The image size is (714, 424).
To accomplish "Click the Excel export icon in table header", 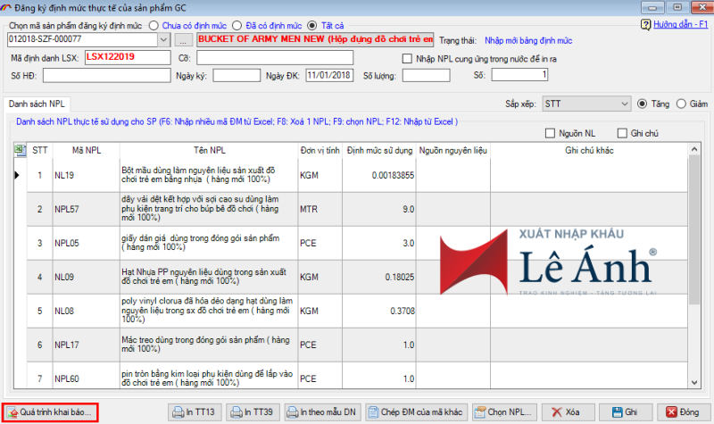I will [20, 150].
